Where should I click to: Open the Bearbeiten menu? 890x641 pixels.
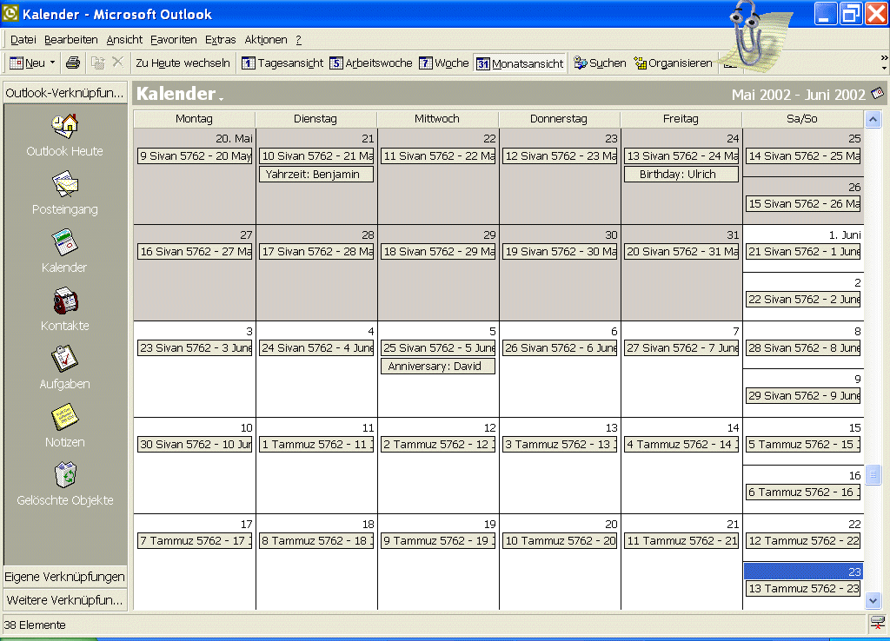point(71,40)
